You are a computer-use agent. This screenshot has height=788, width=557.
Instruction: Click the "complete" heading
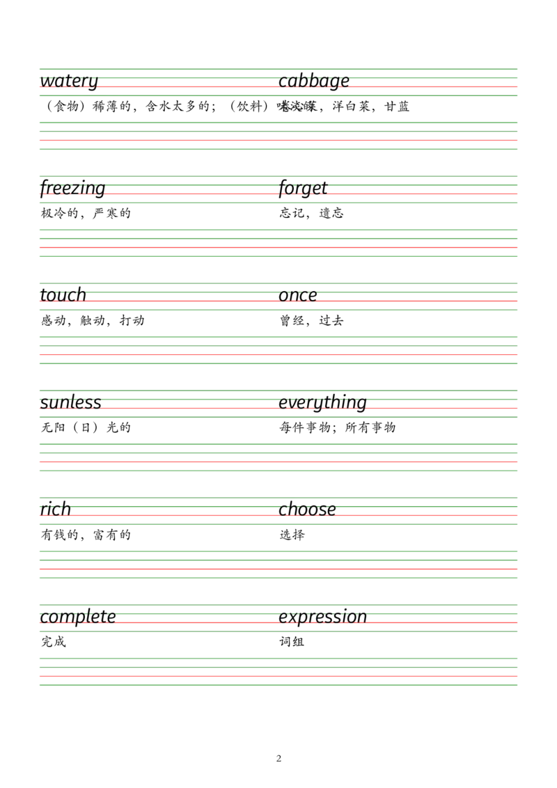pos(77,617)
